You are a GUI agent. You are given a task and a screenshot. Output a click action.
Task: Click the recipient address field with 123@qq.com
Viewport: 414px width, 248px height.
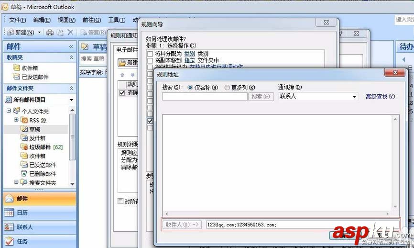(x=303, y=225)
